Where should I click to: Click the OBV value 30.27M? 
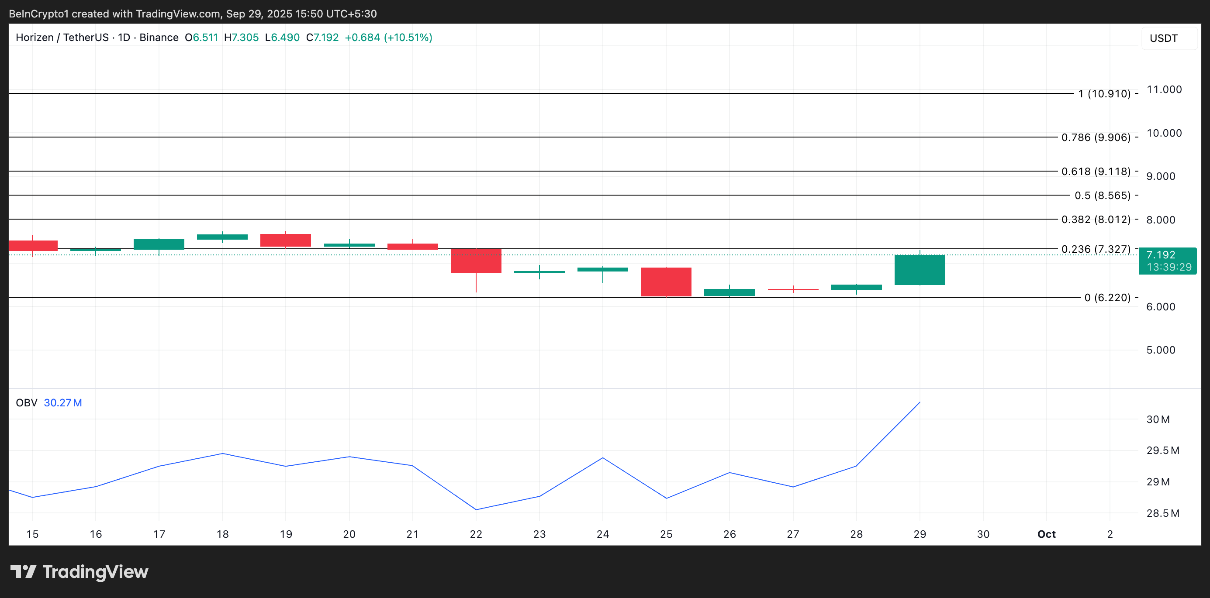click(x=63, y=403)
